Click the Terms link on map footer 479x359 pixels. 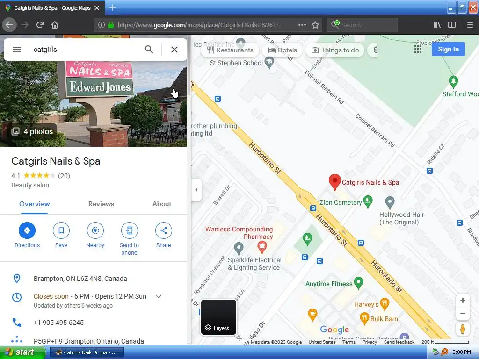click(x=348, y=342)
